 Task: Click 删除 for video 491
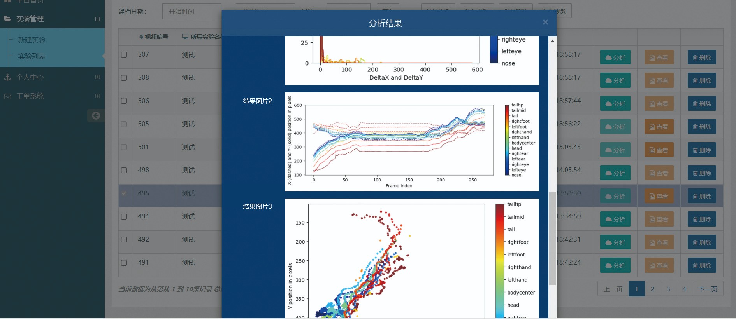702,265
